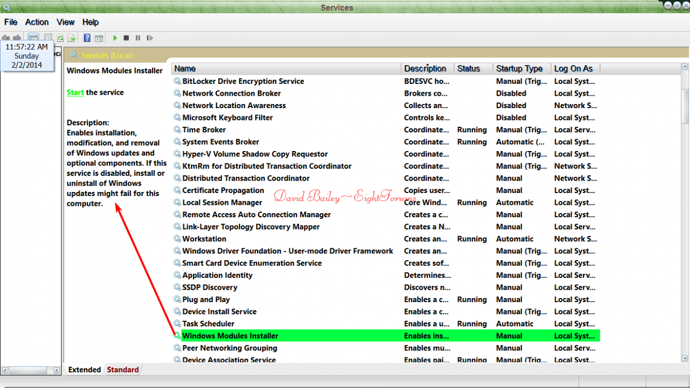Select Link-Layer Topology Discovery Mapper
The image size is (690, 388).
pyautogui.click(x=251, y=227)
